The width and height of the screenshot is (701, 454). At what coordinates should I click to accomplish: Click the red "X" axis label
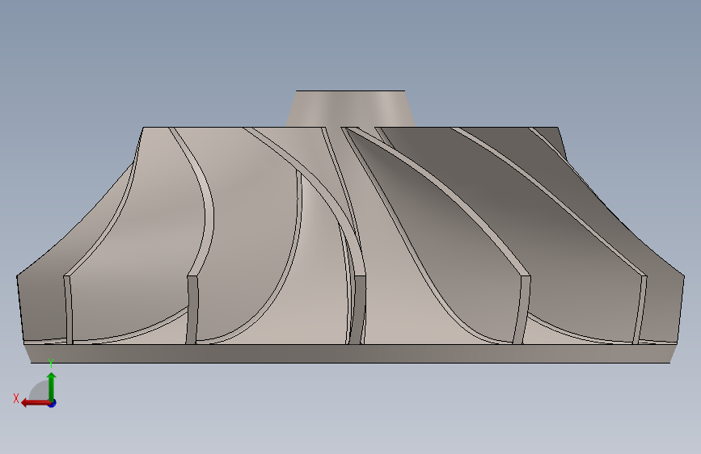[16, 398]
